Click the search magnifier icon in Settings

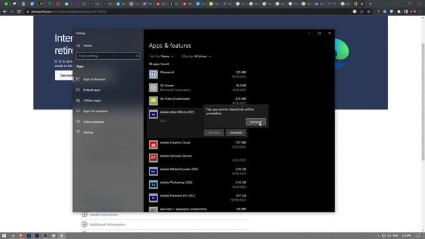(137, 56)
